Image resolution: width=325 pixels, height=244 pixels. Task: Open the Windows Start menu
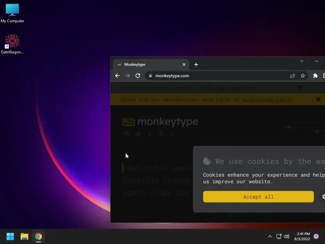click(x=10, y=236)
